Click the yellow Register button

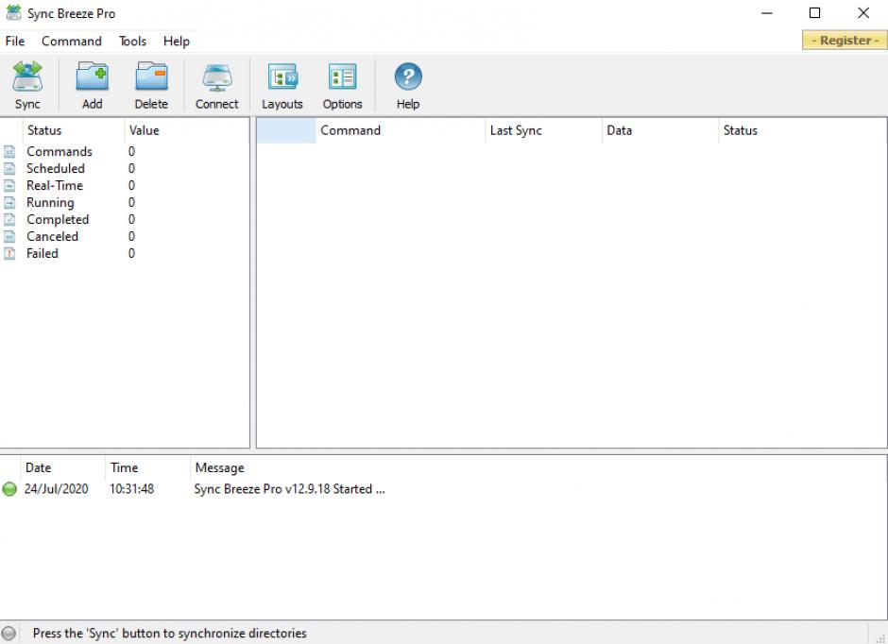tap(845, 41)
